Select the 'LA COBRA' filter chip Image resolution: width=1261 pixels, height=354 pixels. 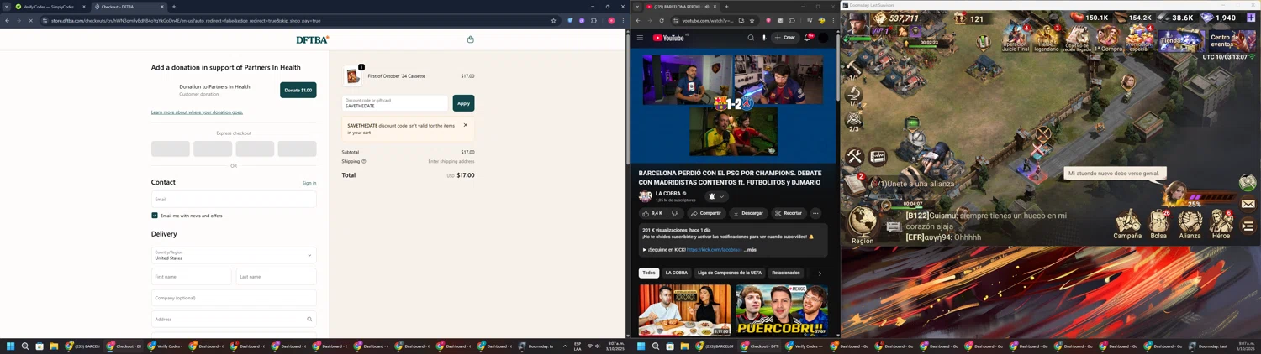coord(677,273)
